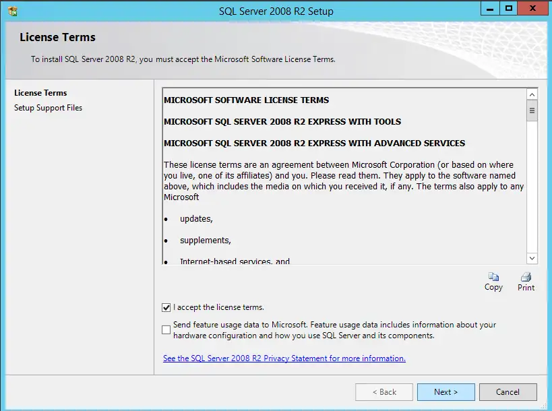Image resolution: width=552 pixels, height=411 pixels.
Task: Click the 'updates,' bullet item
Action: [196, 219]
